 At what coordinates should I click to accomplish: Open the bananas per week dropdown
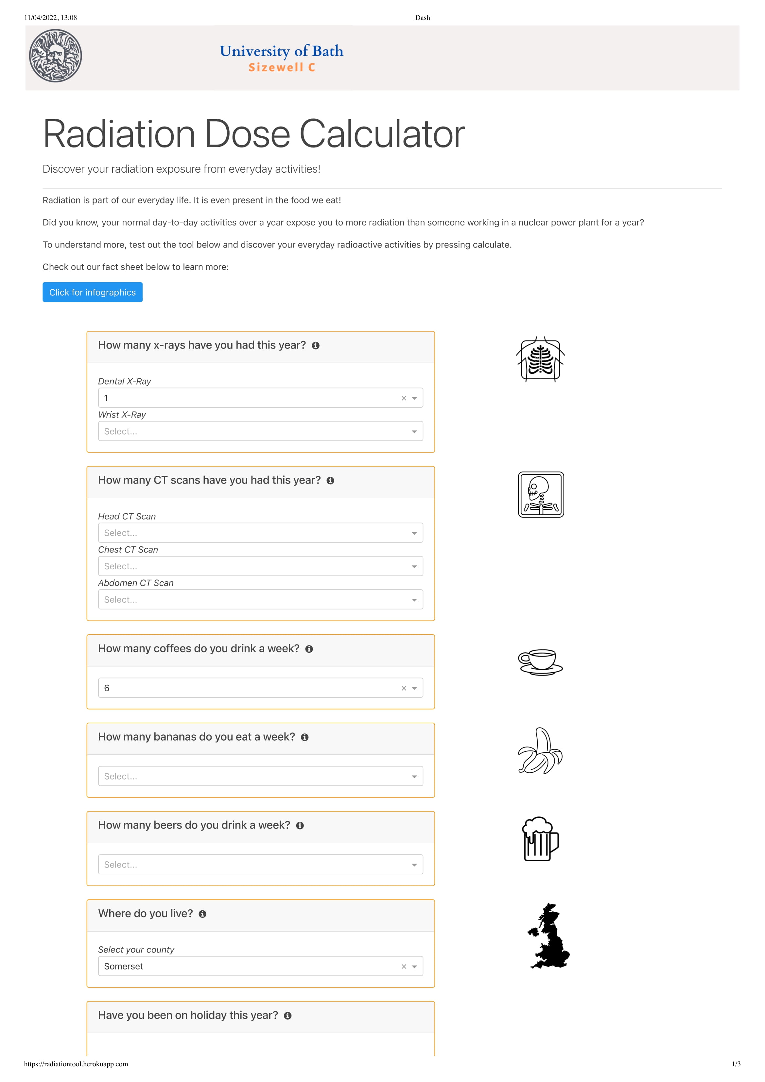[414, 776]
